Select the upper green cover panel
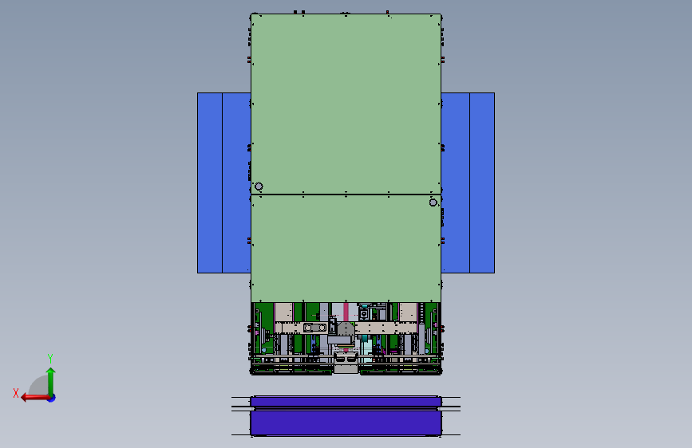The image size is (692, 448). (x=346, y=104)
